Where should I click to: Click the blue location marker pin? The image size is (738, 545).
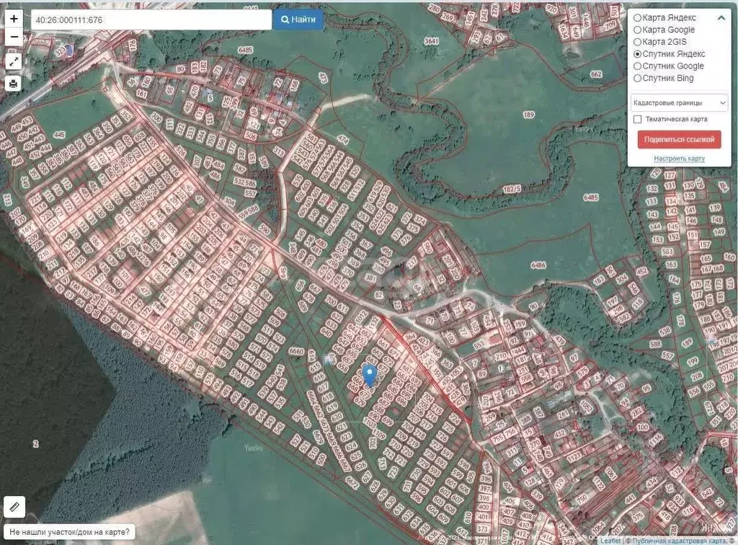pyautogui.click(x=369, y=375)
